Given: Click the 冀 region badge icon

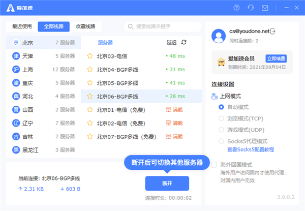Looking at the screenshot, I should click(x=16, y=96).
